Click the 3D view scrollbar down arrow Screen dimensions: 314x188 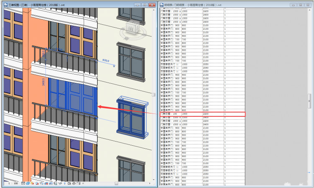point(154,180)
